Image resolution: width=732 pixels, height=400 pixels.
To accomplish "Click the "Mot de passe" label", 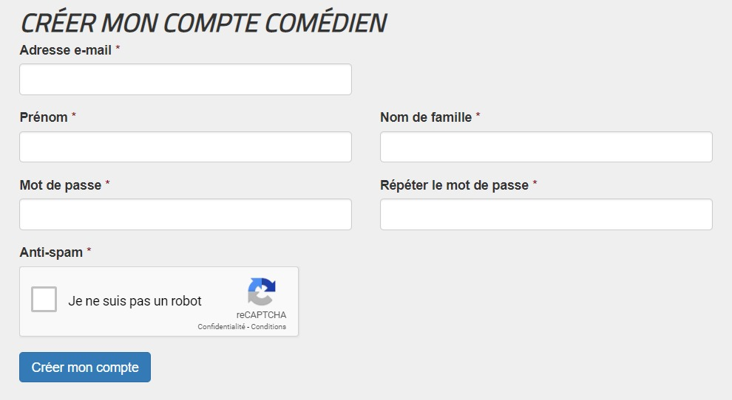I will coord(60,185).
